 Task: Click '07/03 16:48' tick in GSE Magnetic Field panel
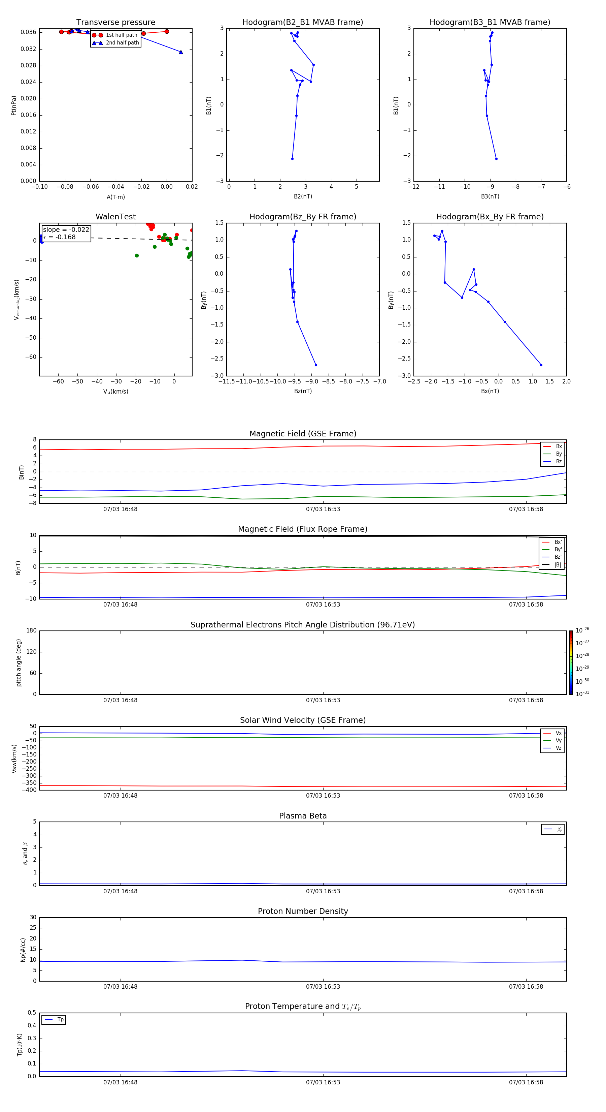pos(120,509)
